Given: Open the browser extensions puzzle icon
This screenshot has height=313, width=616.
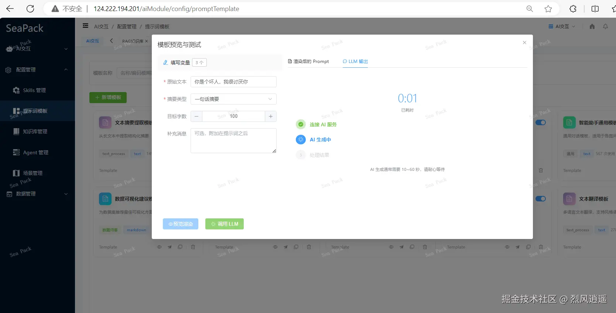Looking at the screenshot, I should coord(573,9).
